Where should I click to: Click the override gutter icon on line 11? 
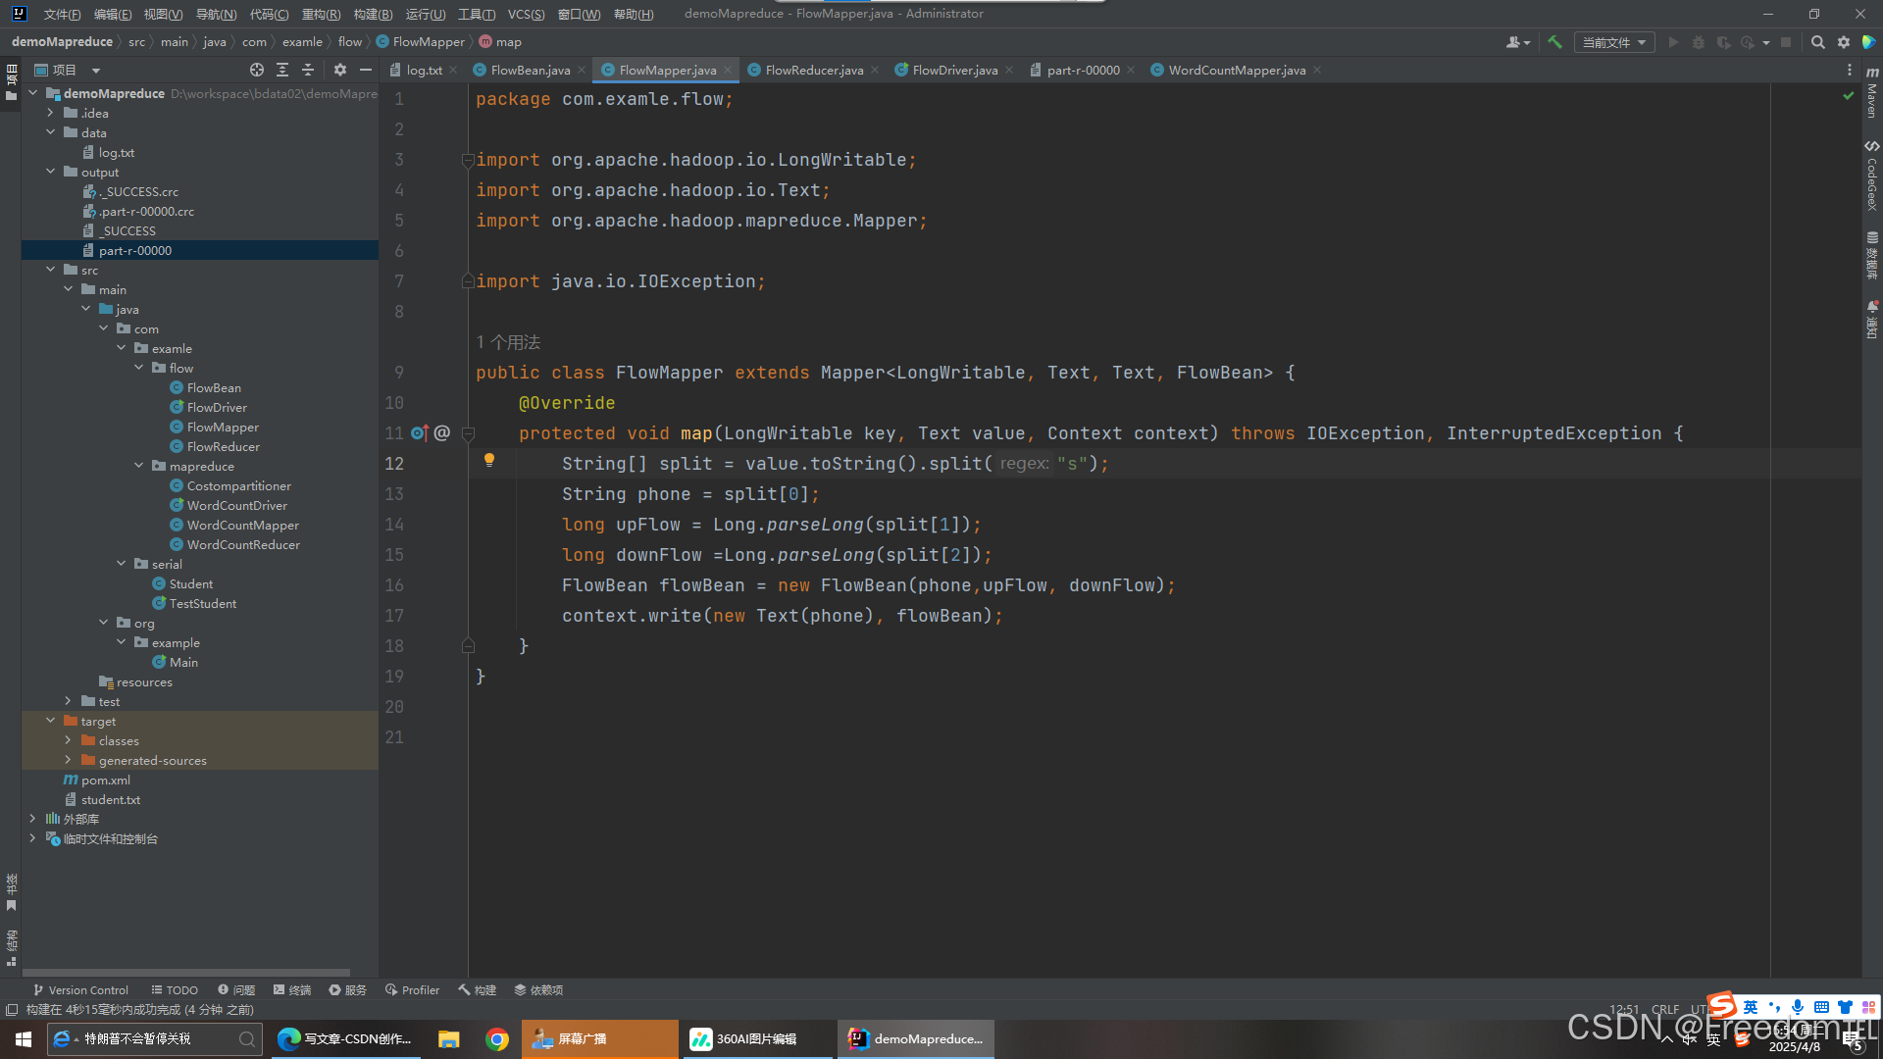[x=420, y=432]
